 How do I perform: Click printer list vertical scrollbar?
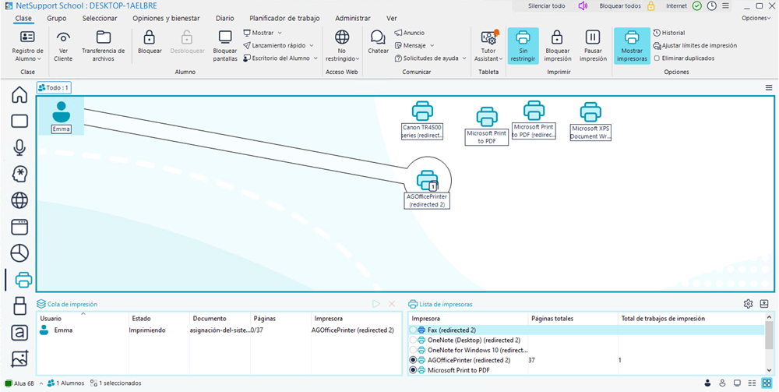point(769,334)
